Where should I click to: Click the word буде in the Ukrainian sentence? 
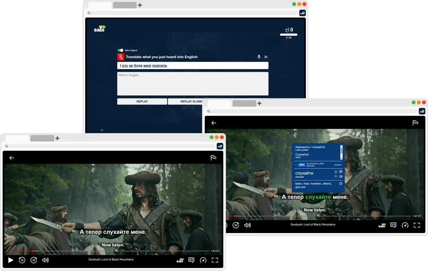tap(138, 65)
